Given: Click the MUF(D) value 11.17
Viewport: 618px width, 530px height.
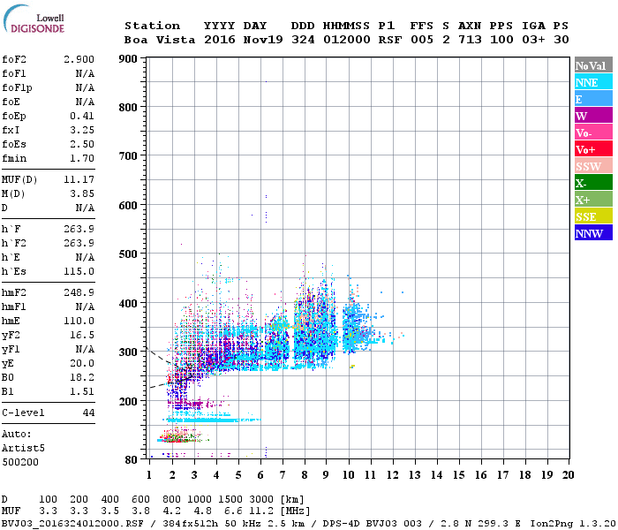Looking at the screenshot, I should click(79, 180).
